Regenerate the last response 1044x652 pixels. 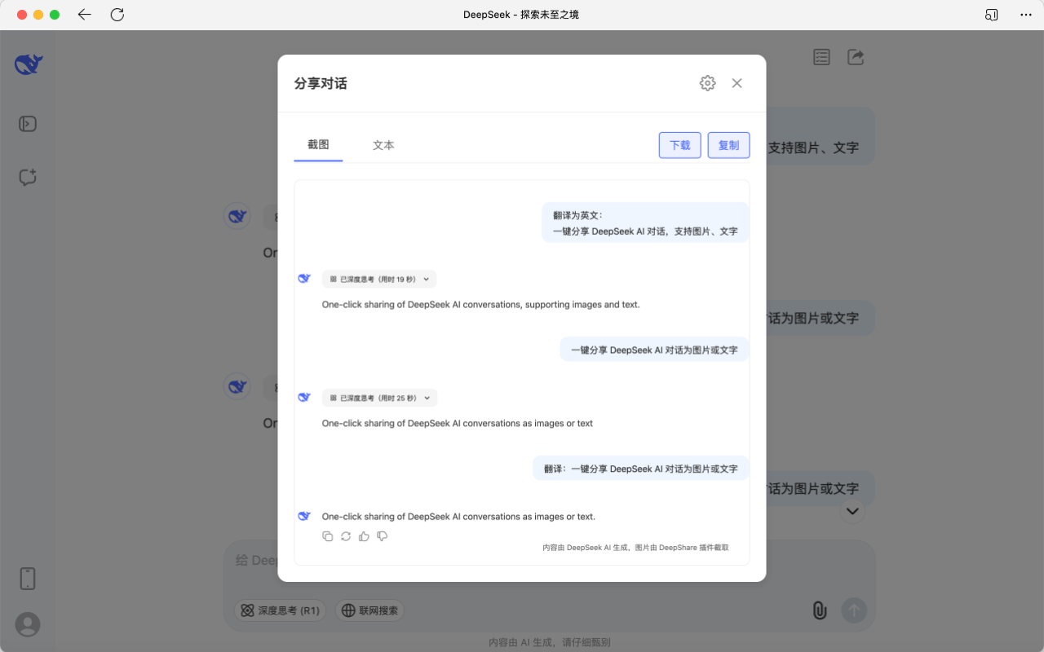(x=346, y=536)
